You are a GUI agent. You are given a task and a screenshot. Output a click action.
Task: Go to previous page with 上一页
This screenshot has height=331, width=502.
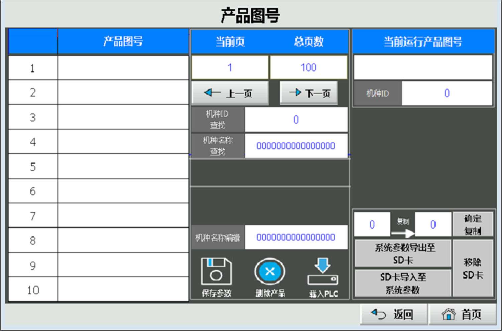pyautogui.click(x=230, y=93)
